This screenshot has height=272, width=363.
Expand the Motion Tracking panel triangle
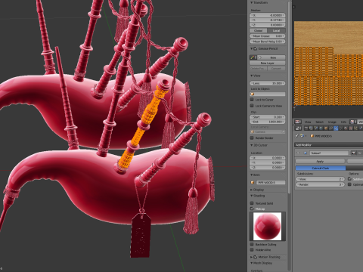pos(251,257)
